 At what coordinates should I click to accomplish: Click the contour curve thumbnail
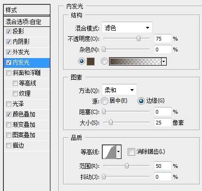click(109, 152)
